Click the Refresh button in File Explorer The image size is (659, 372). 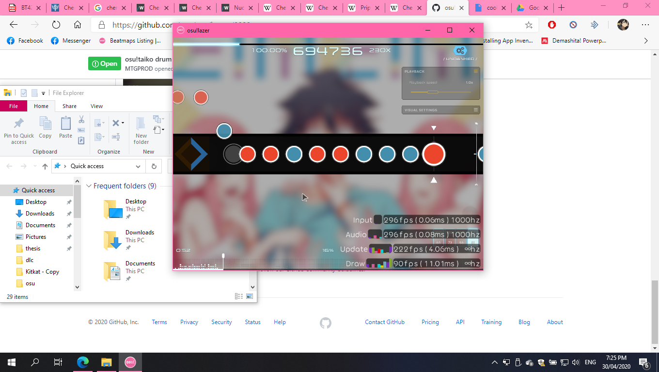[x=154, y=166]
